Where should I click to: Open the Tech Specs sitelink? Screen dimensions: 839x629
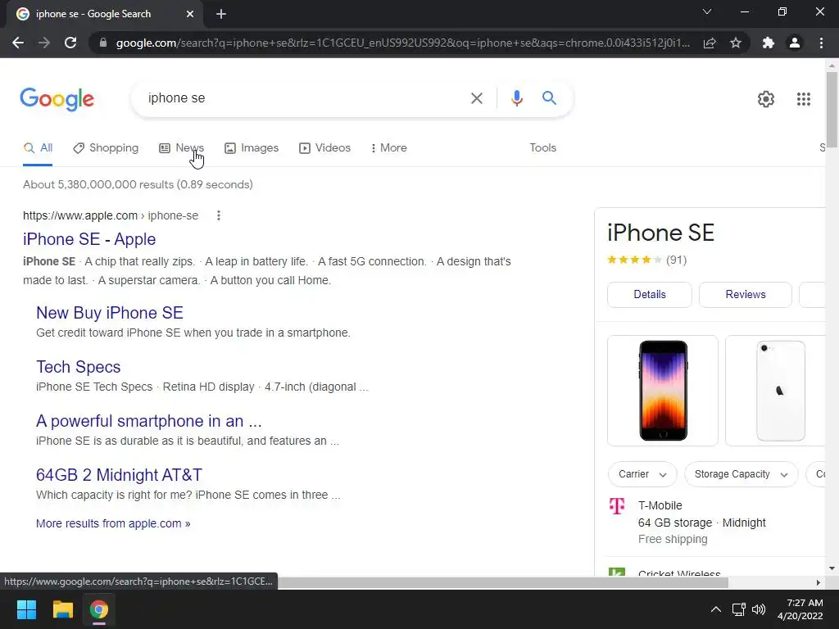coord(78,367)
